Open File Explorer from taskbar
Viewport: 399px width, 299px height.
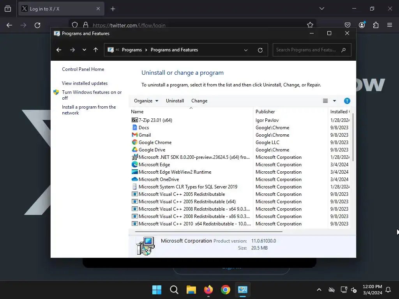coord(191,290)
